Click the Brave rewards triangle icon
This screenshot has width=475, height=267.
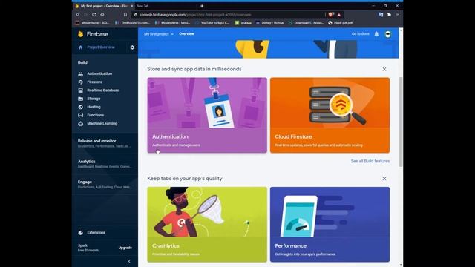(x=339, y=15)
